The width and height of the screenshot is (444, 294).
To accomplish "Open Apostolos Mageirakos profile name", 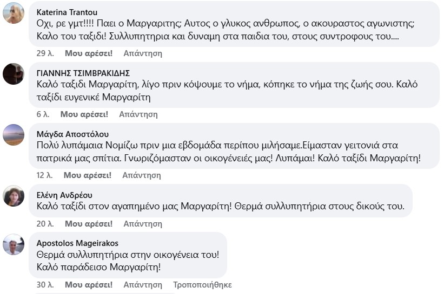I will [77, 243].
